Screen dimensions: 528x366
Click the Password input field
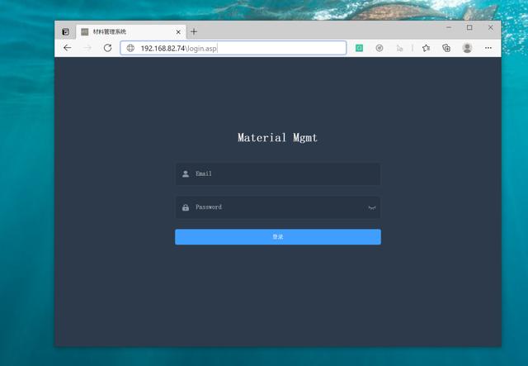pyautogui.click(x=278, y=207)
